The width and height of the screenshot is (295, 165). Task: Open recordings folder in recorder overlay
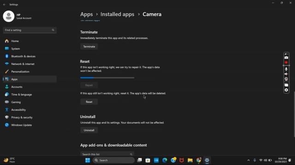(286, 85)
